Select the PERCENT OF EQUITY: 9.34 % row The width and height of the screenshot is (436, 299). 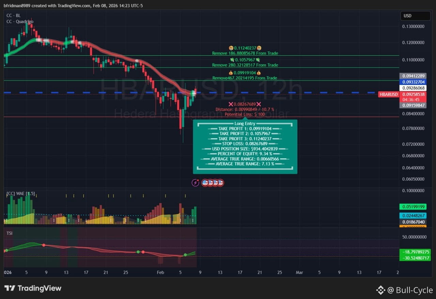click(245, 154)
